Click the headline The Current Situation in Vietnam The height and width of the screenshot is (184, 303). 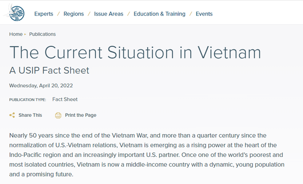[x=135, y=52]
